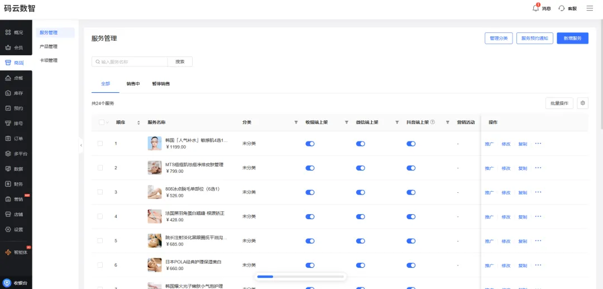Open 库存 inventory in the sidebar
The width and height of the screenshot is (603, 289).
tap(16, 93)
